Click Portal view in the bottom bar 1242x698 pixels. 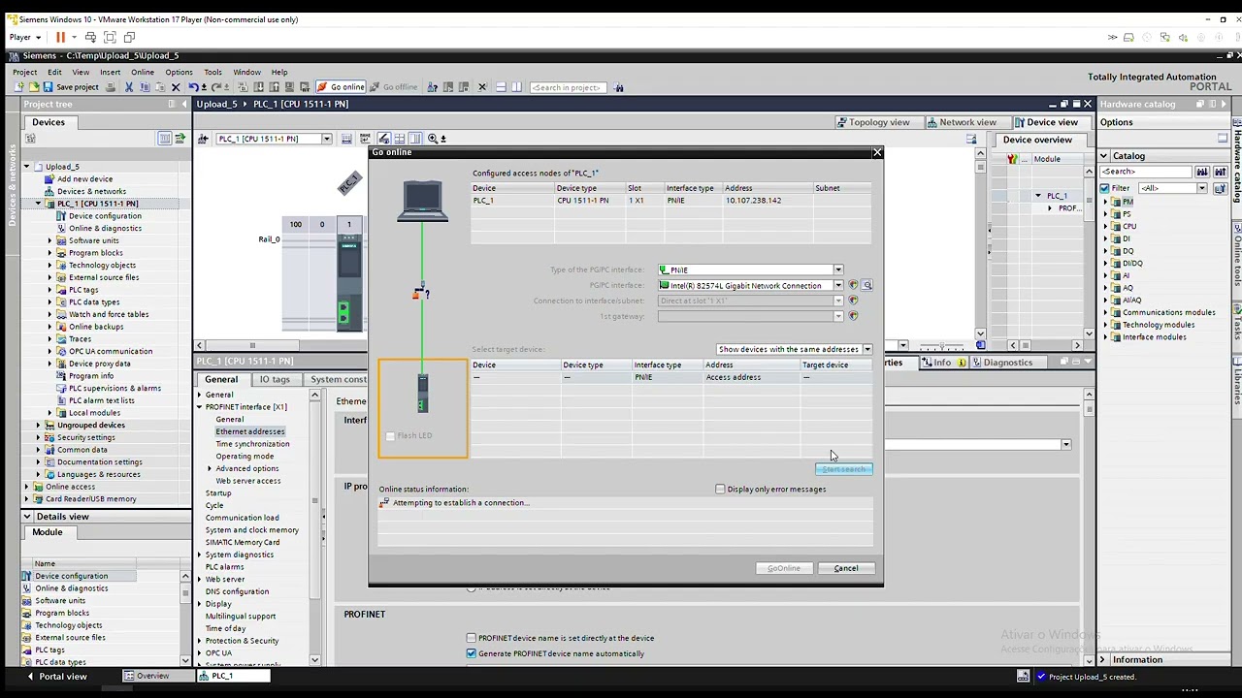pyautogui.click(x=56, y=676)
